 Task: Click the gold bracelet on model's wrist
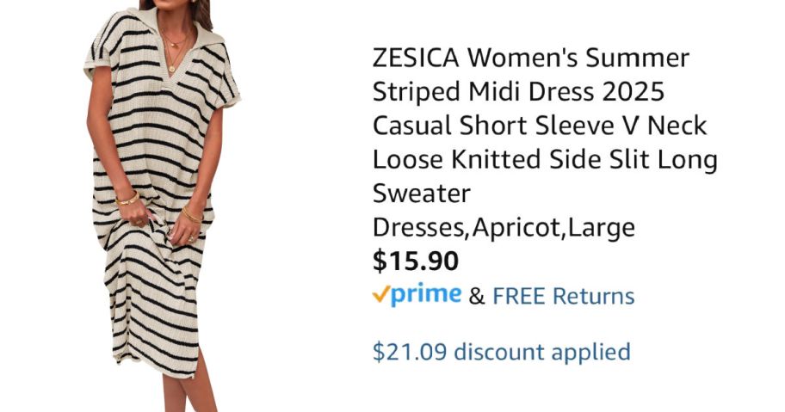click(127, 200)
